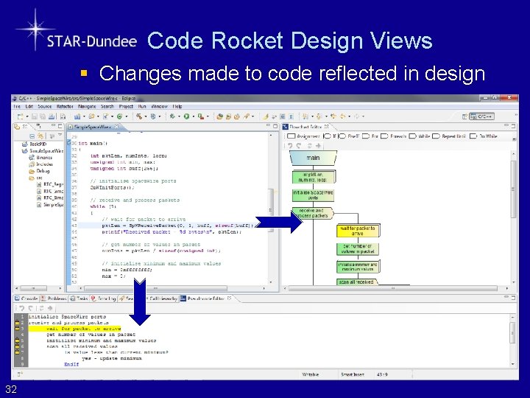Image resolution: width=530 pixels, height=398 pixels.
Task: Click the Save toolbar icon
Action: point(34,116)
